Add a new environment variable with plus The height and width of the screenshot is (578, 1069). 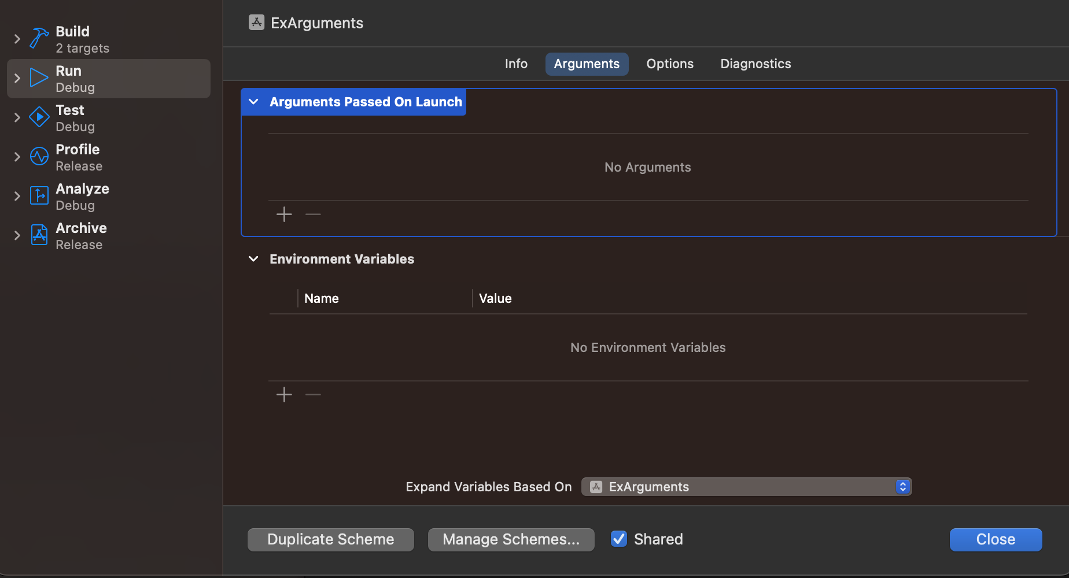click(x=284, y=395)
